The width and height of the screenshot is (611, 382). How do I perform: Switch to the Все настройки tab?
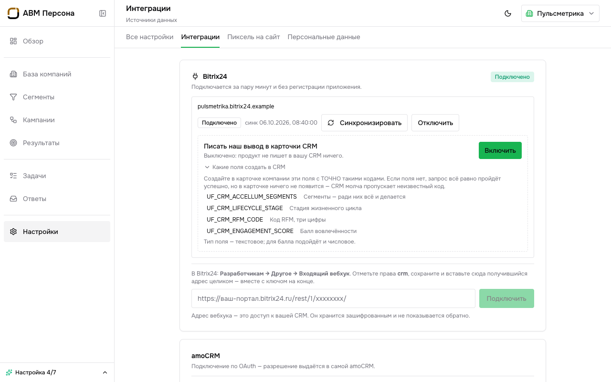150,37
